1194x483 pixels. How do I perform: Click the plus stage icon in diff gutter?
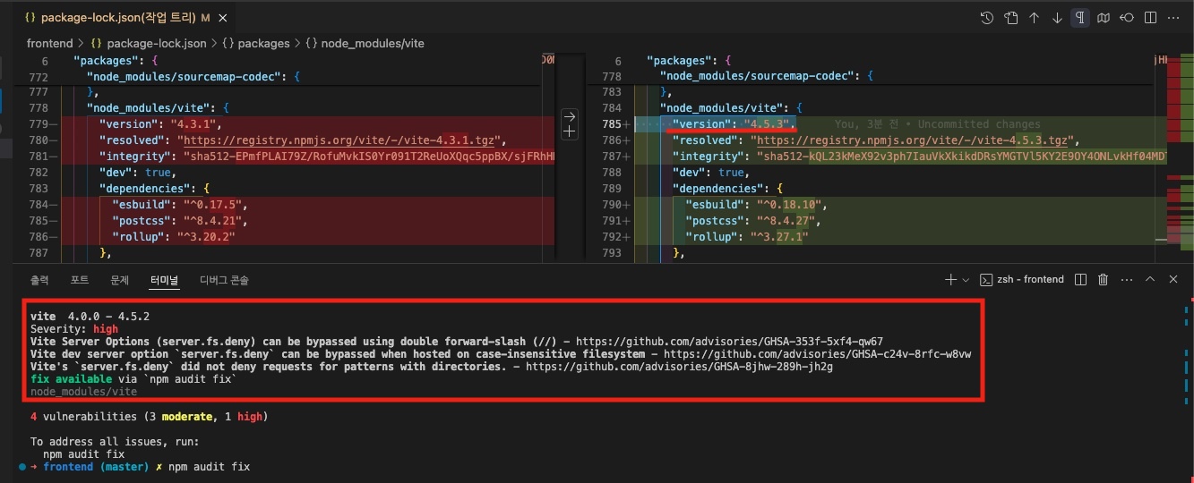point(569,131)
